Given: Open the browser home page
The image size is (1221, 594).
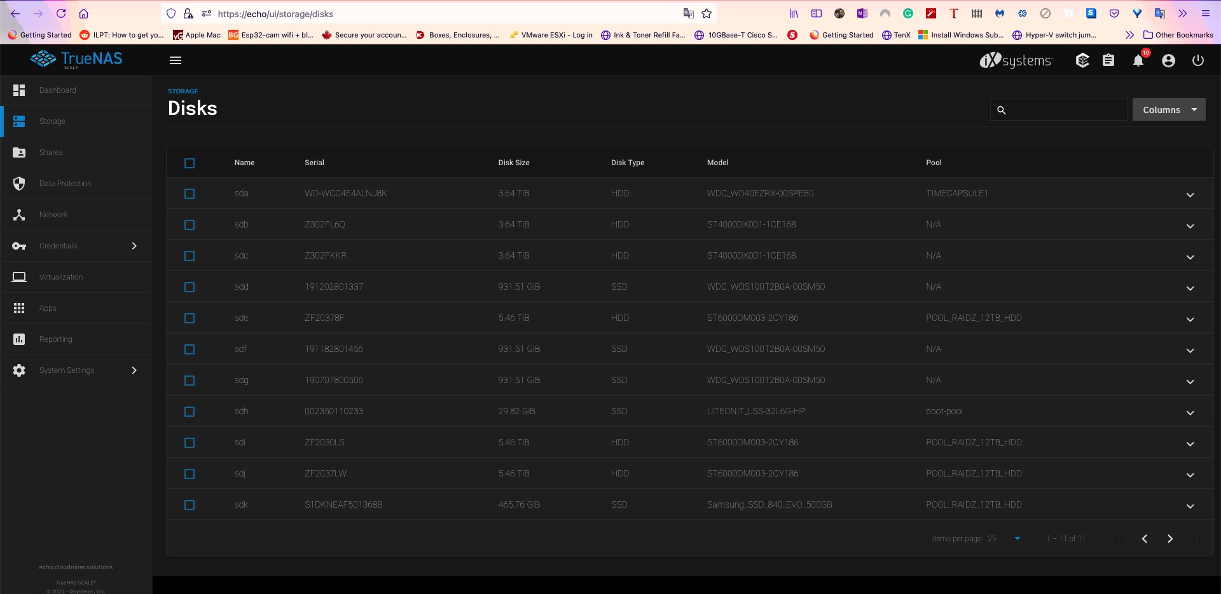Looking at the screenshot, I should click(x=83, y=13).
